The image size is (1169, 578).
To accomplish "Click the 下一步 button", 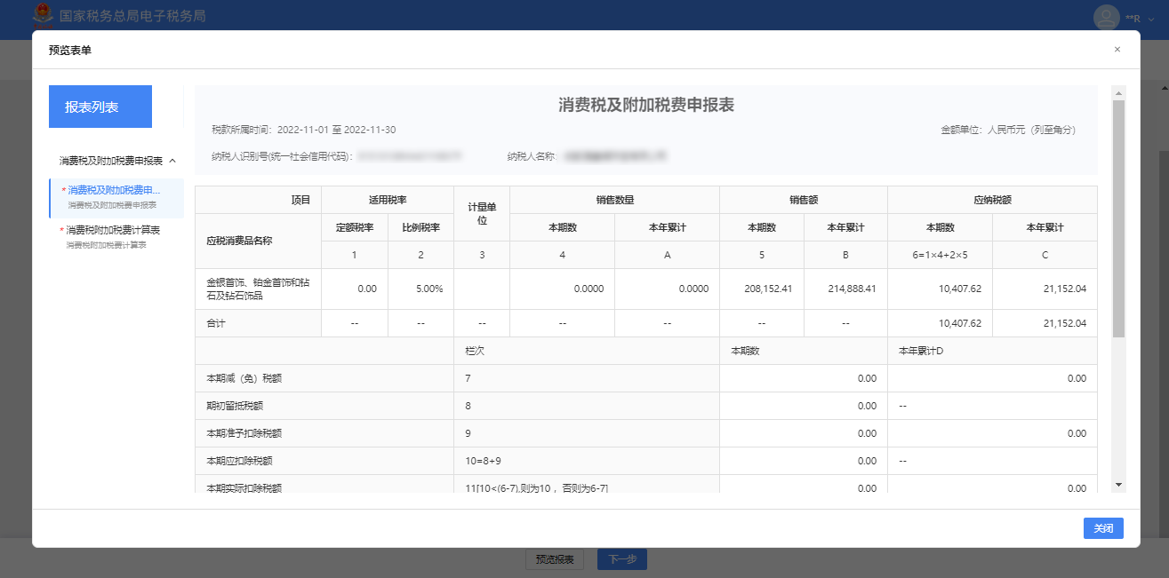I will click(x=621, y=559).
